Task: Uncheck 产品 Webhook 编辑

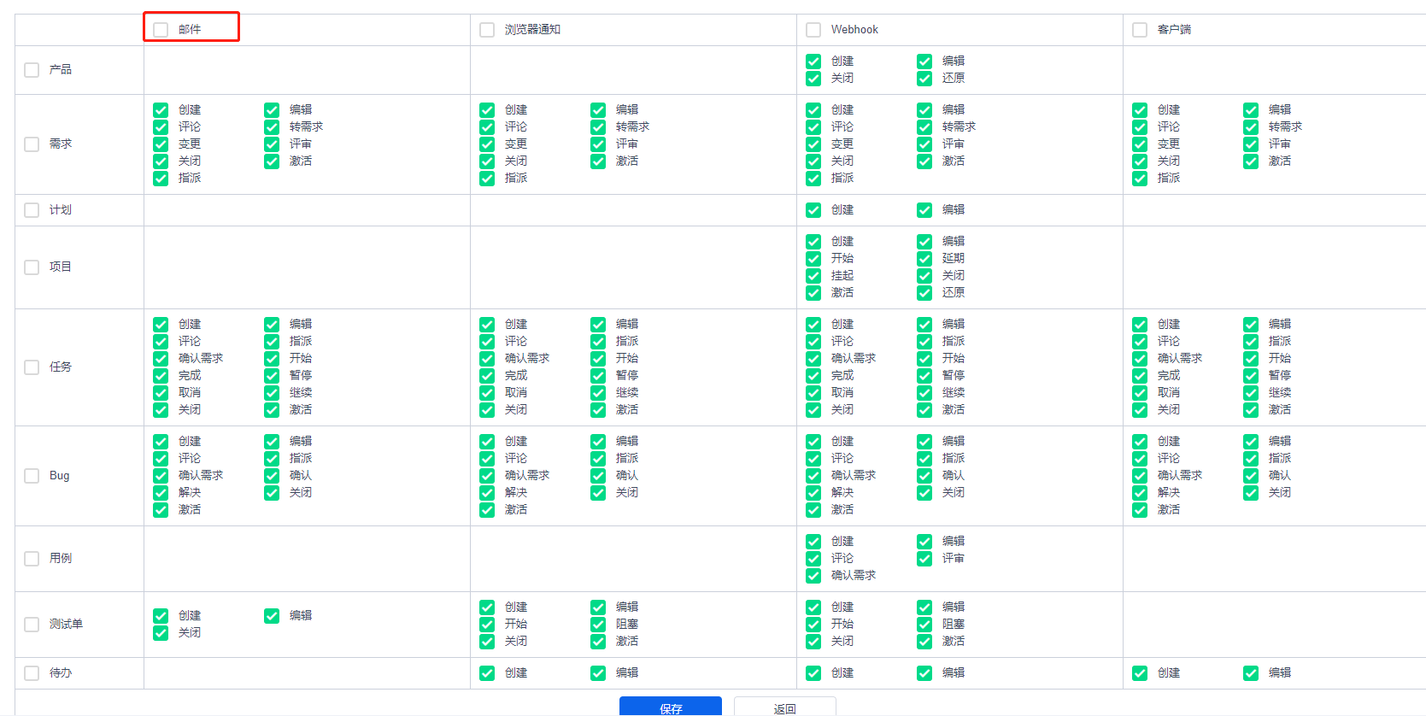Action: [x=924, y=62]
